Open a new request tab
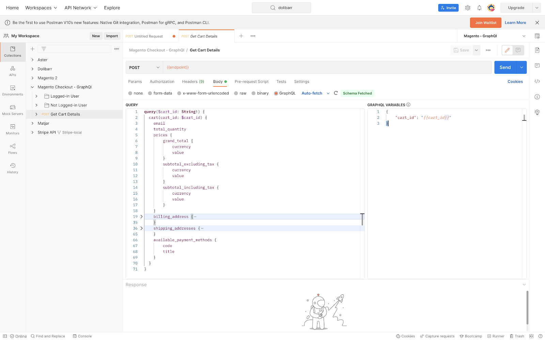 pyautogui.click(x=241, y=36)
